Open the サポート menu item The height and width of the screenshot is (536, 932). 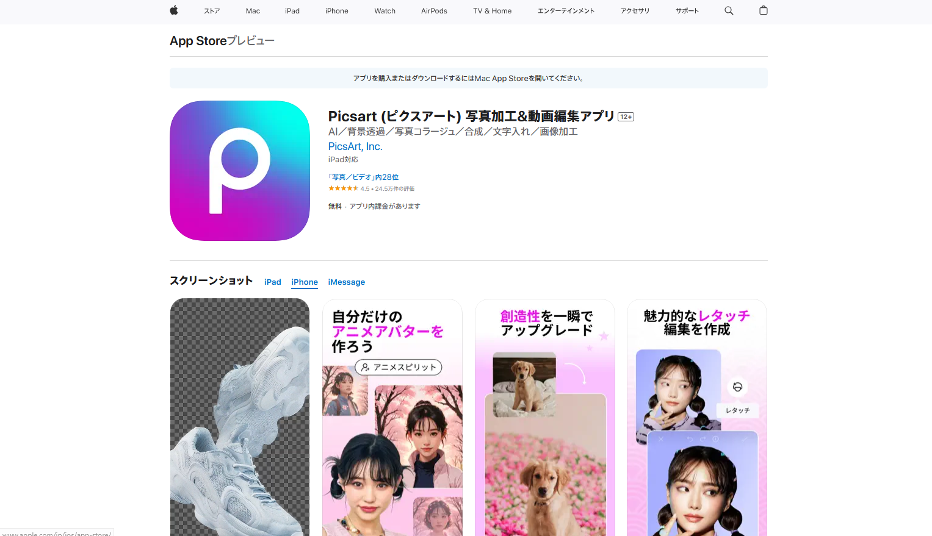(x=686, y=10)
